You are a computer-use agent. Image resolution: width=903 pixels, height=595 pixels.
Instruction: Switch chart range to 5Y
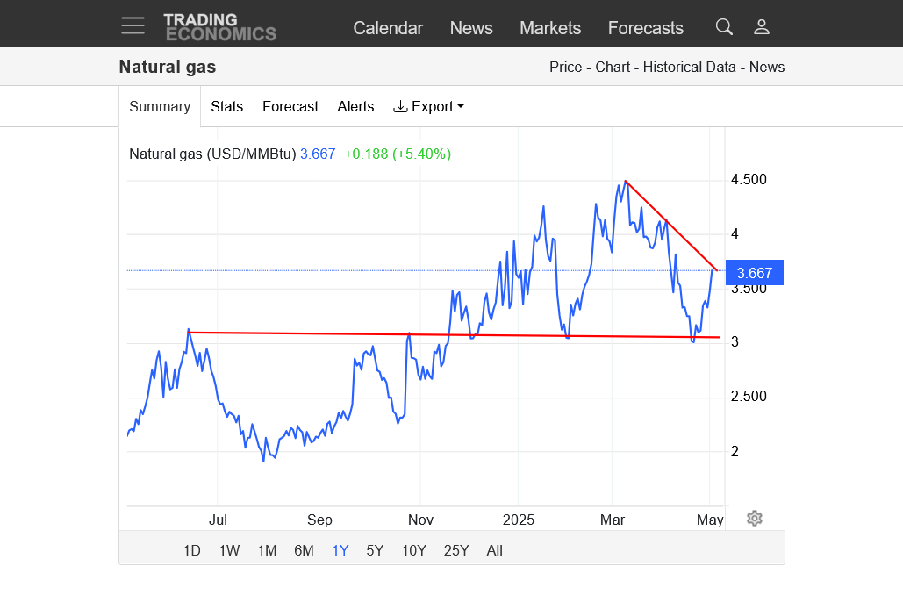click(x=375, y=550)
